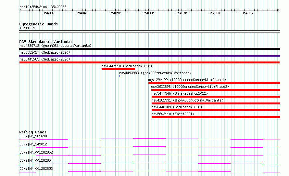Open variant label nsv6443983 (Sedlazeck2020)

[x=45, y=59]
